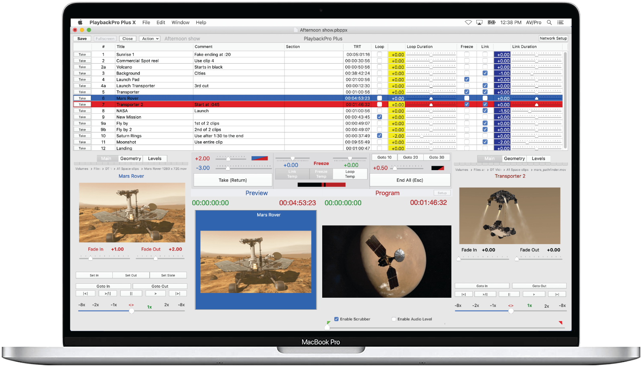Open the Window menu
642x373 pixels.
(180, 22)
